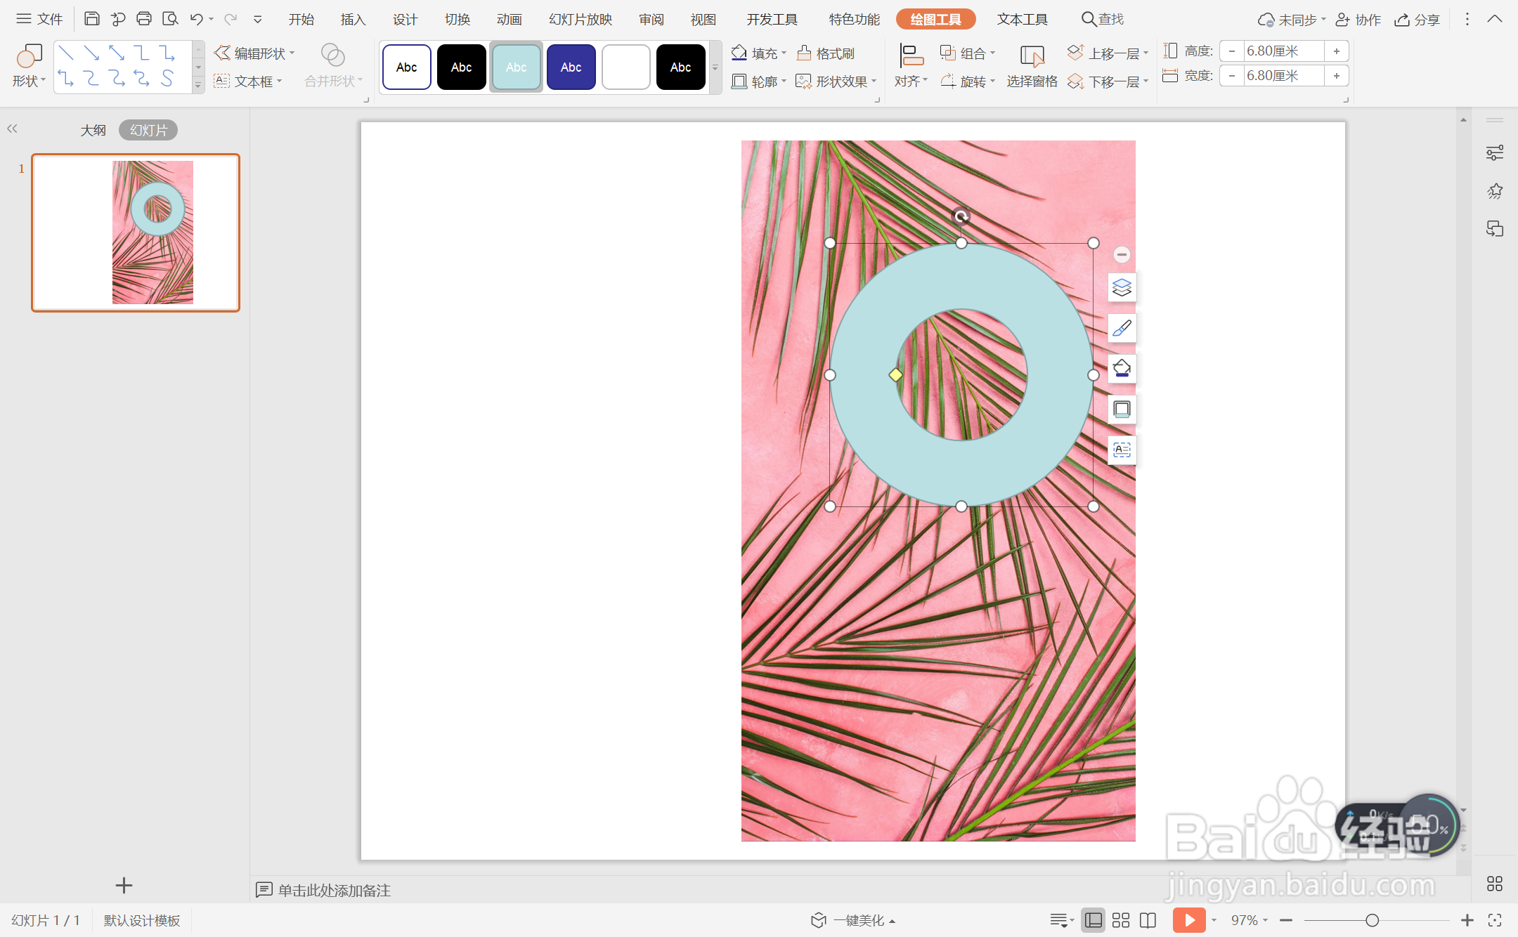Collapse the slide panel with double chevron
Viewport: 1518px width, 937px height.
[12, 129]
